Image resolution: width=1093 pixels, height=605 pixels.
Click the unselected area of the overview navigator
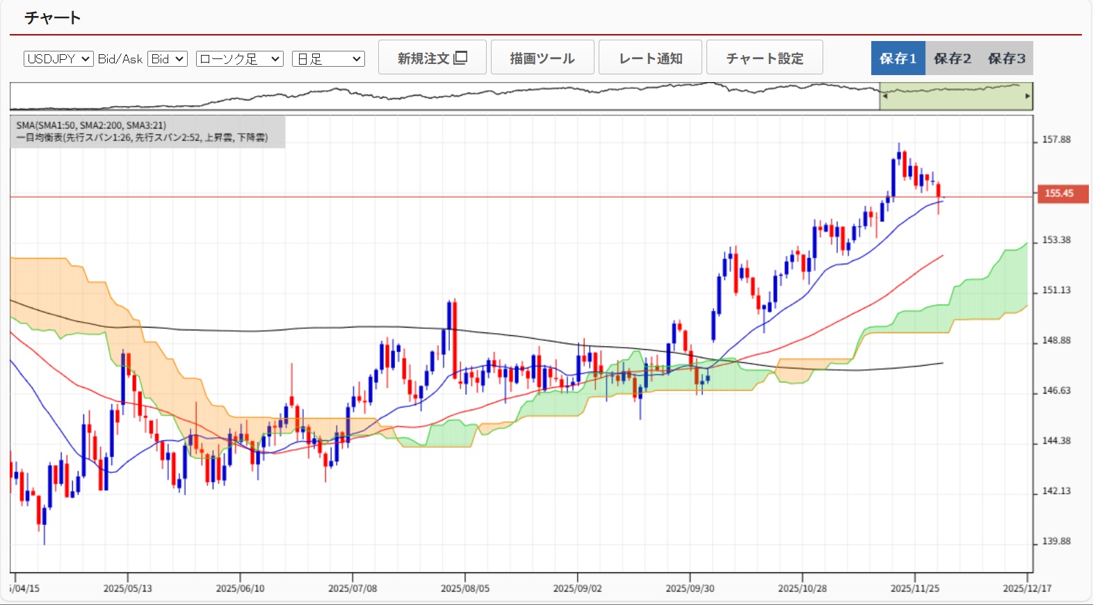[445, 97]
